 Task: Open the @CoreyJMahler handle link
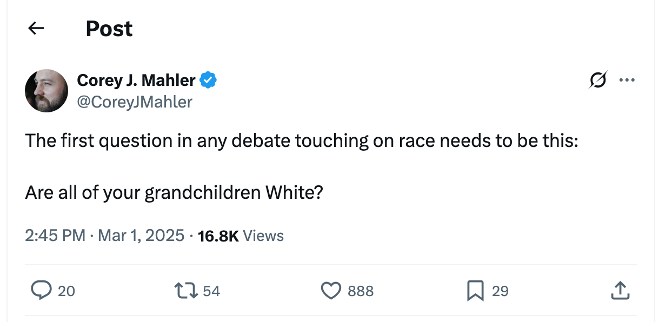click(x=135, y=102)
